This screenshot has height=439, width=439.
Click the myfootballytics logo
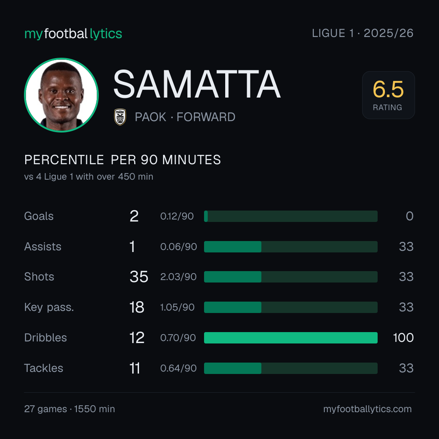pyautogui.click(x=73, y=34)
